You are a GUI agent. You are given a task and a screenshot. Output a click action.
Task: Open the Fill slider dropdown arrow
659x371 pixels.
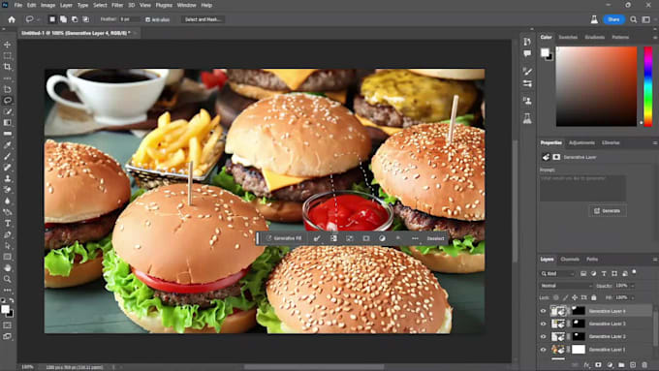pos(633,297)
